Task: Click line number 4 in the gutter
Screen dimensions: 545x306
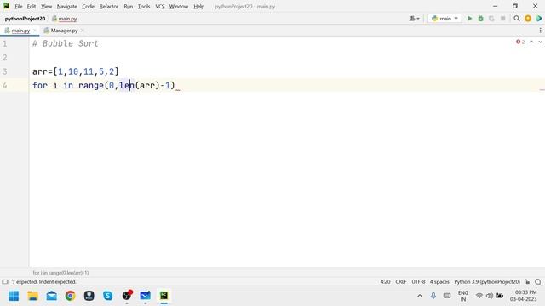Action: (x=4, y=85)
